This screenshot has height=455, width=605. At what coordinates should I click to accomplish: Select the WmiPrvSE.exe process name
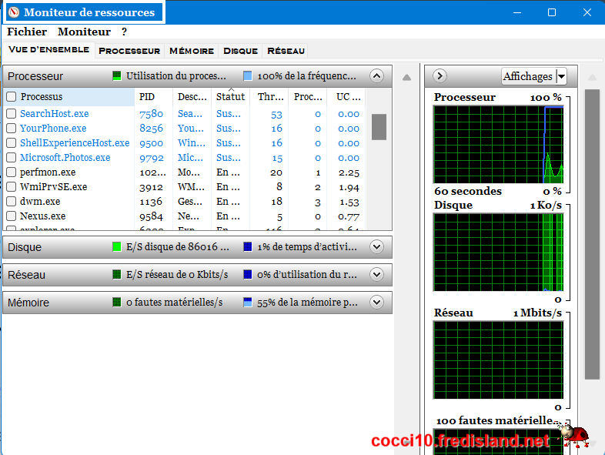tap(54, 187)
